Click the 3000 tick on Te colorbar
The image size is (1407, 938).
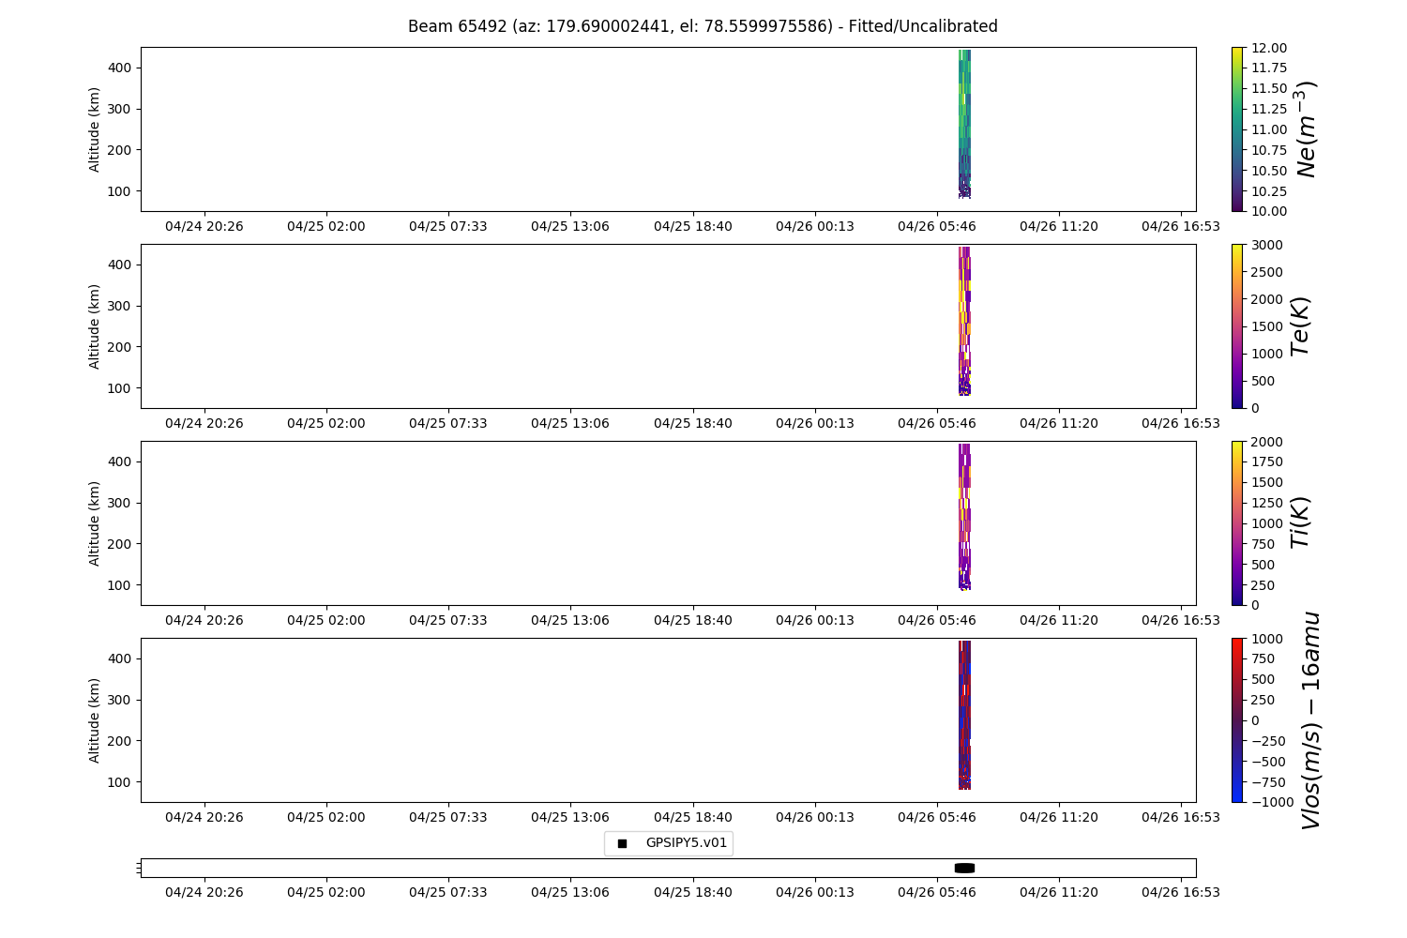1266,245
